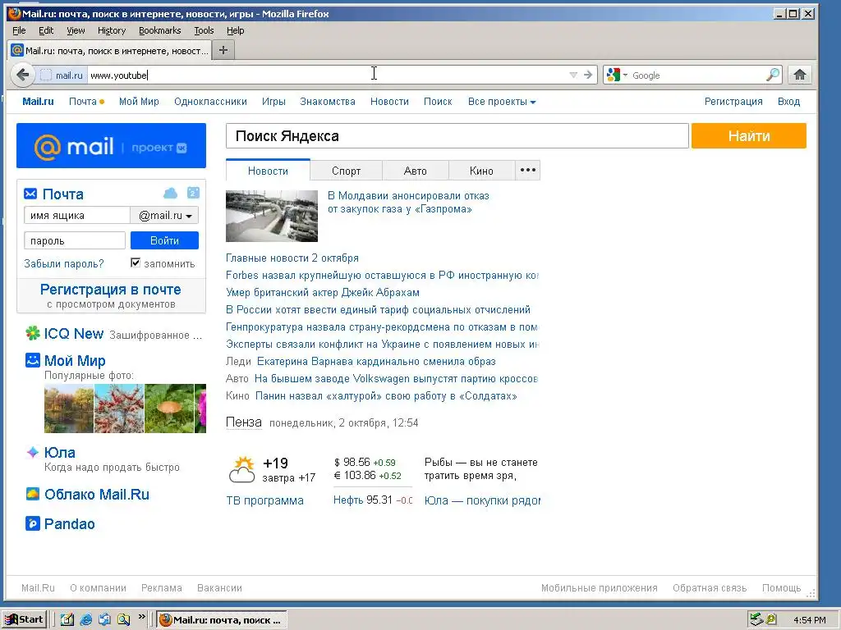Viewport: 841px width, 630px height.
Task: Open the Edit menu
Action: pyautogui.click(x=46, y=30)
